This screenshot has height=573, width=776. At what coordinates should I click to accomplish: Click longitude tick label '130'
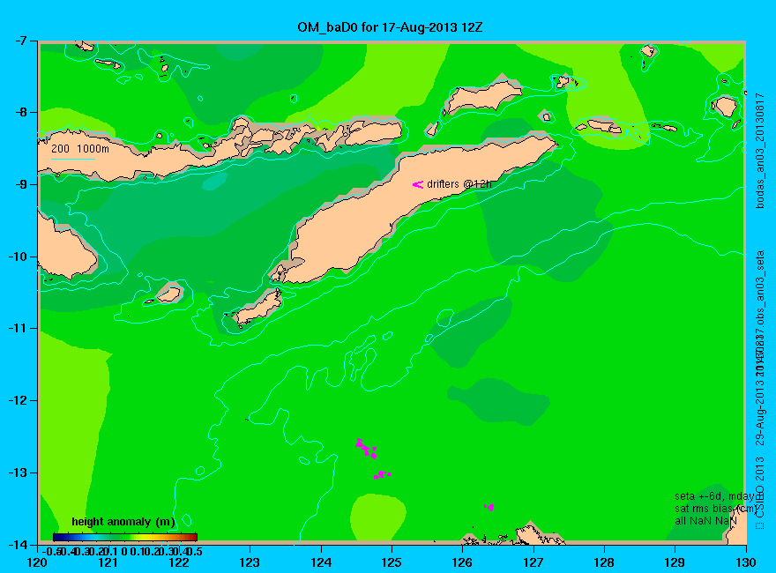tap(745, 562)
